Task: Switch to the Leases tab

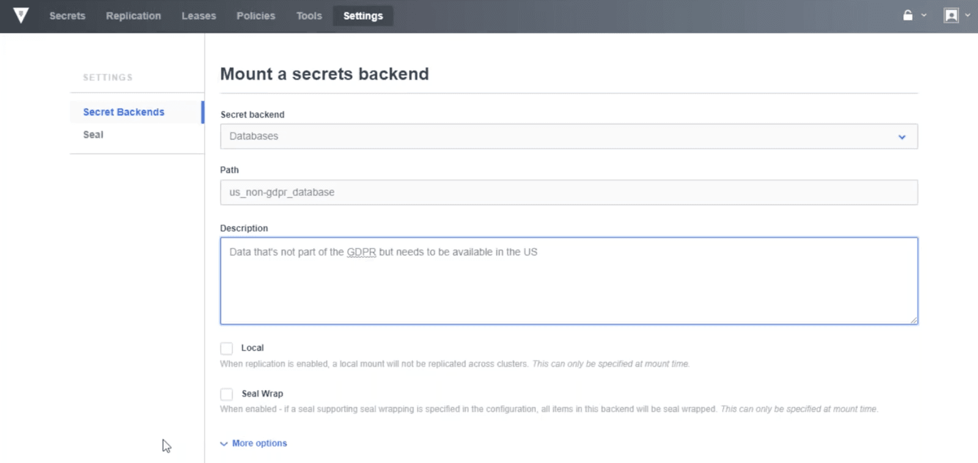Action: [199, 16]
